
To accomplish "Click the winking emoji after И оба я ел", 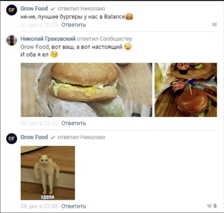I will coord(54,54).
